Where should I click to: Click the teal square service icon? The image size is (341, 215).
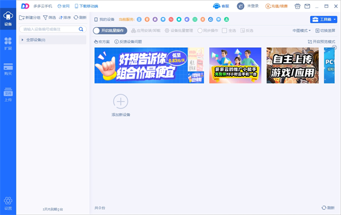(x=179, y=19)
